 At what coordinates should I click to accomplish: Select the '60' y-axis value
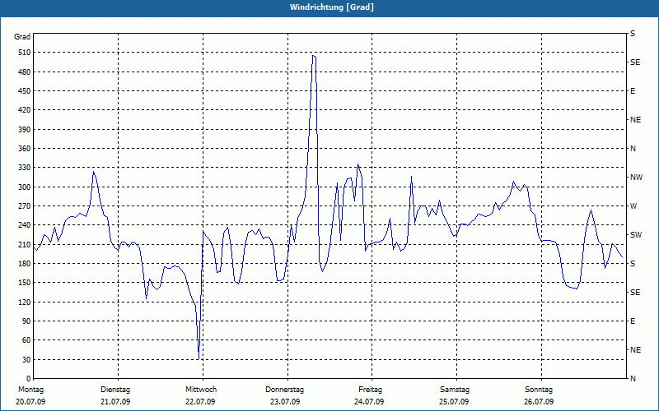(27, 340)
